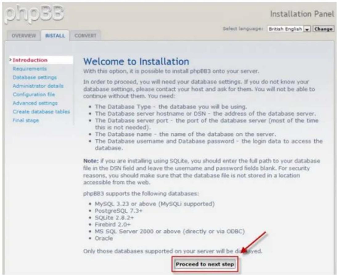Click Proceed to next step button
This screenshot has height=275, width=337.
[205, 264]
